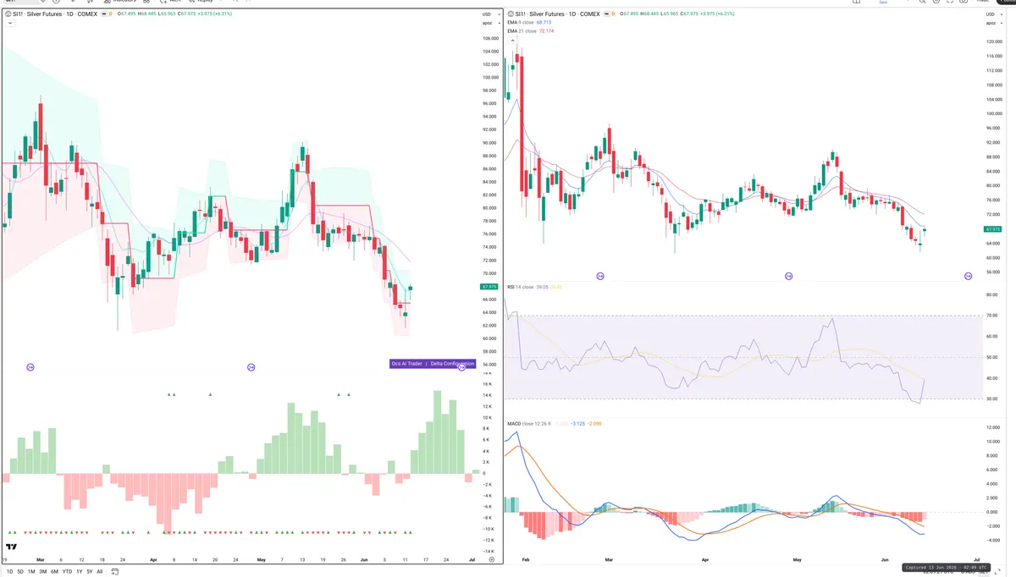Click right chart event marker near late June
The width and height of the screenshot is (1016, 577).
[968, 277]
